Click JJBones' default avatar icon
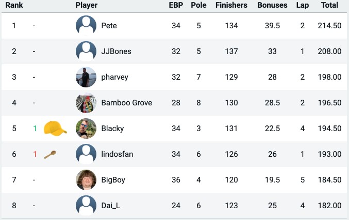349x220 pixels. pos(86,51)
